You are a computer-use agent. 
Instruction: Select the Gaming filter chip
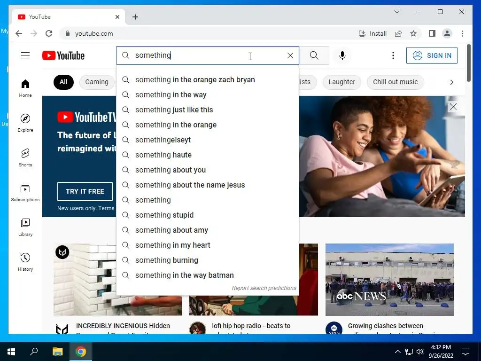point(97,82)
